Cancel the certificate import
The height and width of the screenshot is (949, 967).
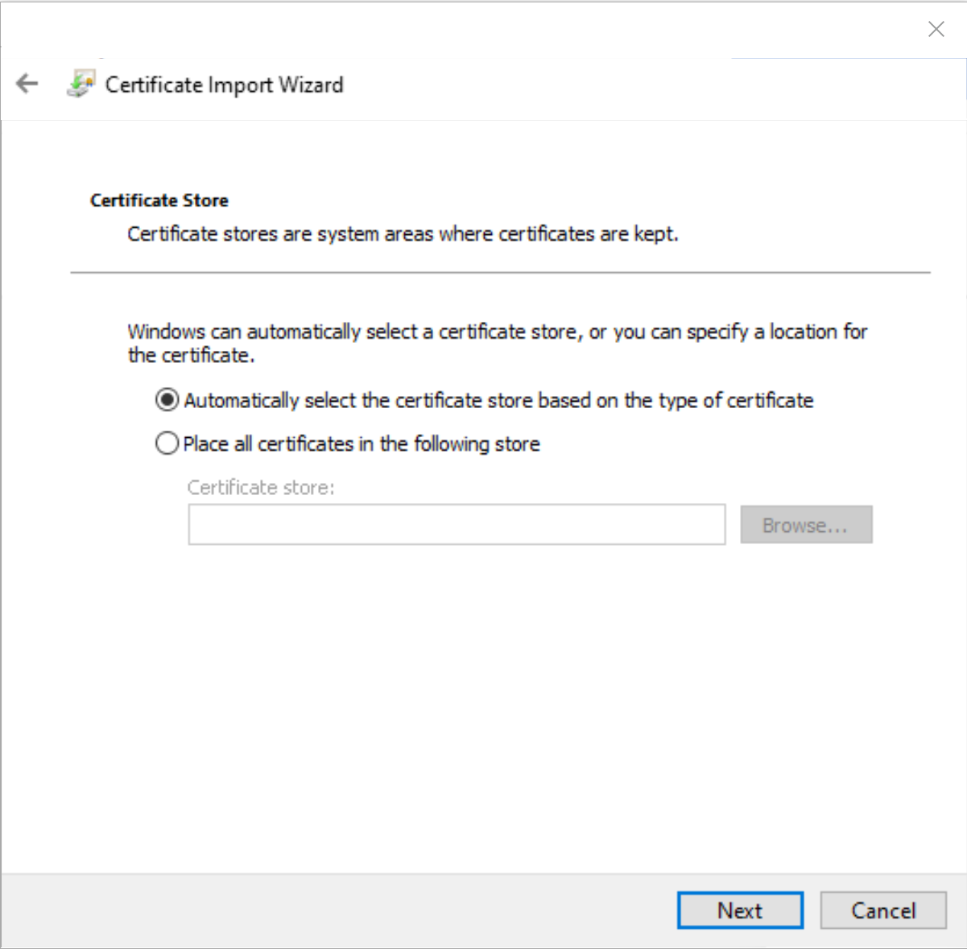[883, 910]
